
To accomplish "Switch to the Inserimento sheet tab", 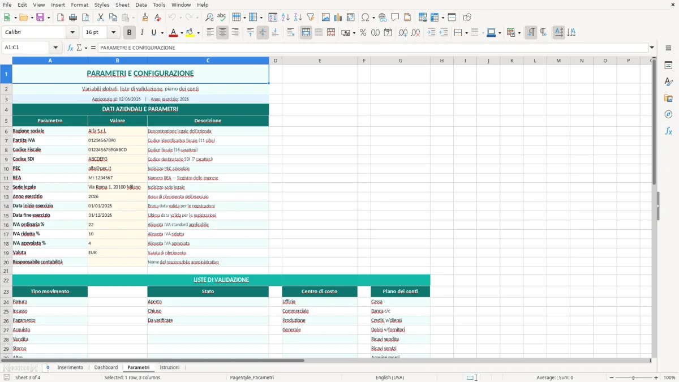I will [70, 368].
